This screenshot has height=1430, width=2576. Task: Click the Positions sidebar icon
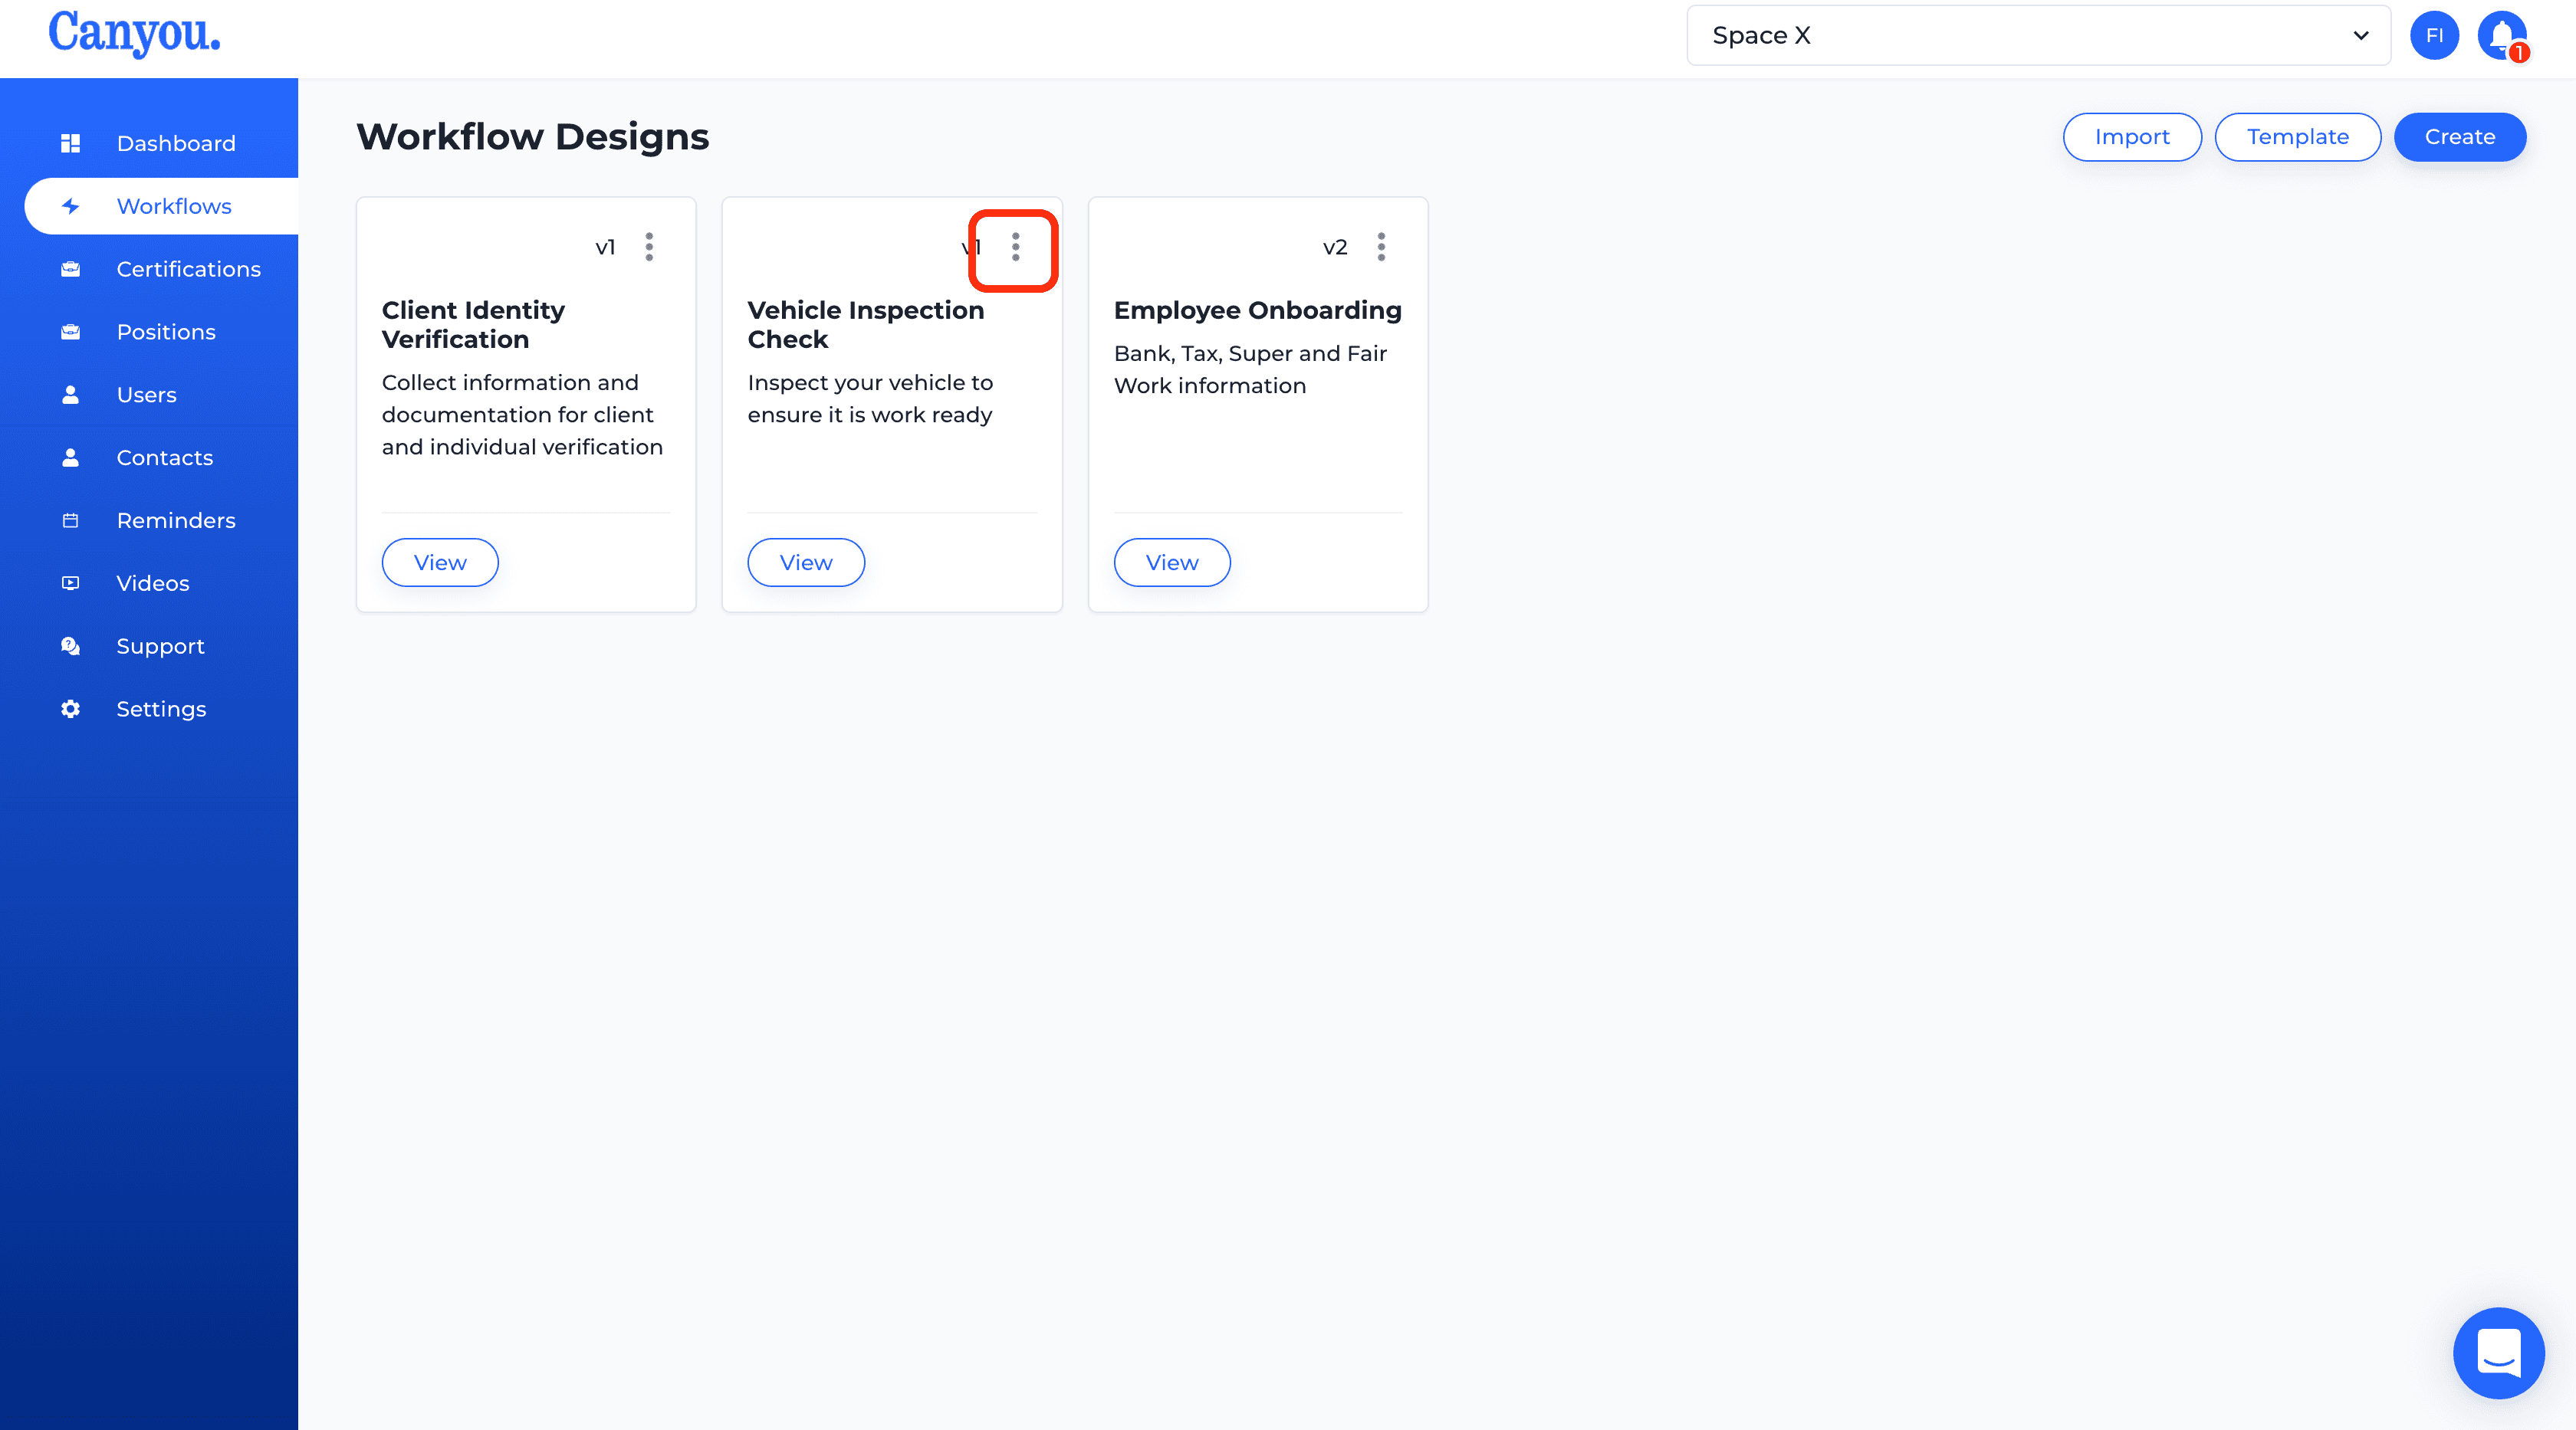click(69, 331)
